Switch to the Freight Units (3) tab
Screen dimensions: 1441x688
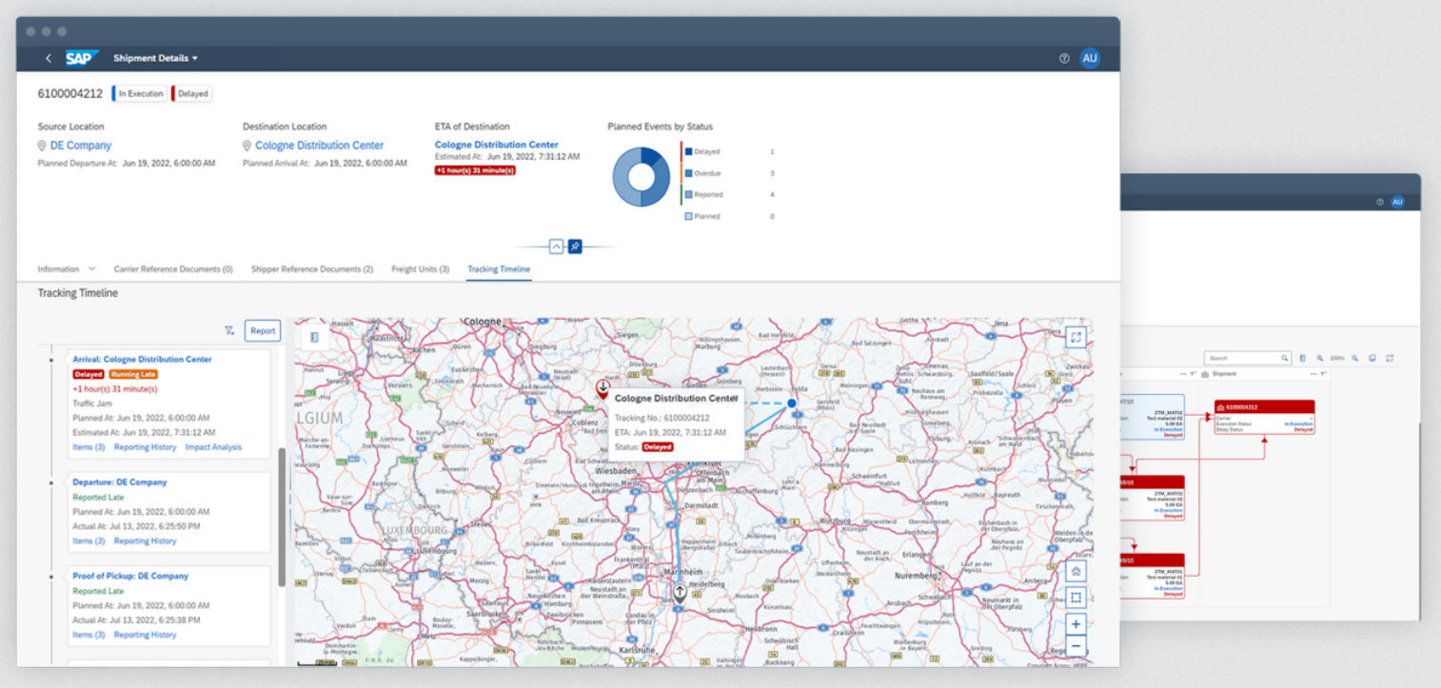[x=420, y=269]
